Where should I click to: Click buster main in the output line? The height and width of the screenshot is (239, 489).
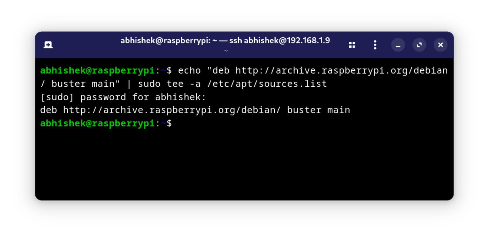pos(318,110)
